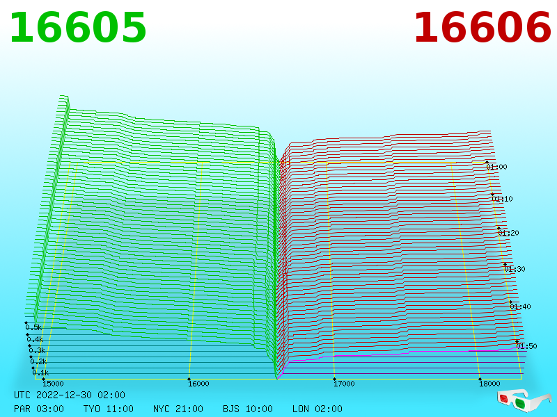Click the 01:50 time axis marker
This screenshot has height=417, width=557.
tap(526, 346)
